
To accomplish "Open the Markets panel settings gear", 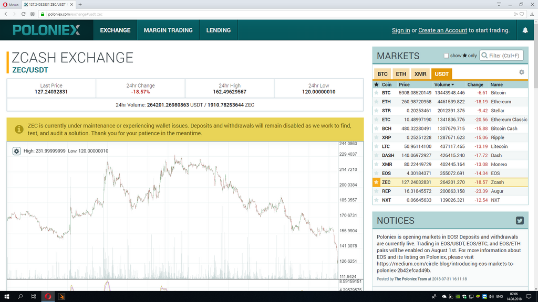I will (522, 72).
